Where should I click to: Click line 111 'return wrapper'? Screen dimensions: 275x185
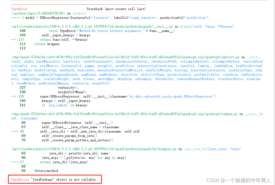tap(47, 44)
